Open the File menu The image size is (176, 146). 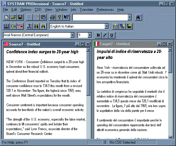(x=5, y=10)
